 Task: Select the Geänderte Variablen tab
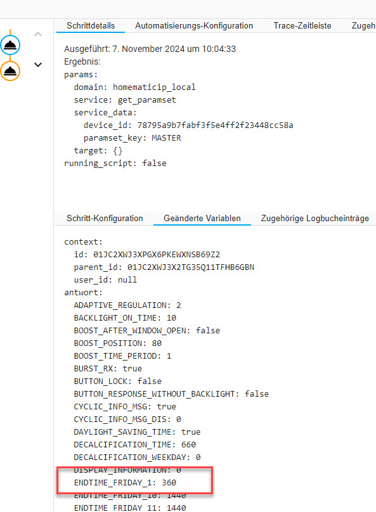(x=202, y=219)
